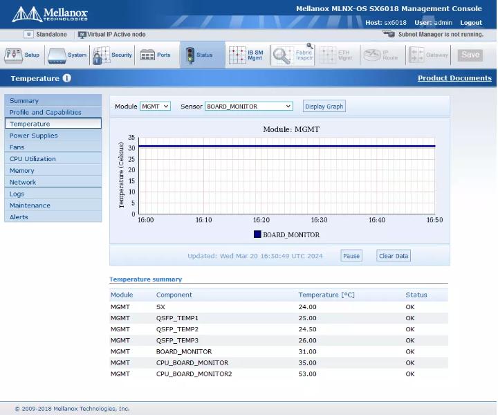The height and width of the screenshot is (415, 498).
Task: Click the Host sx6018 text
Action: tap(385, 23)
